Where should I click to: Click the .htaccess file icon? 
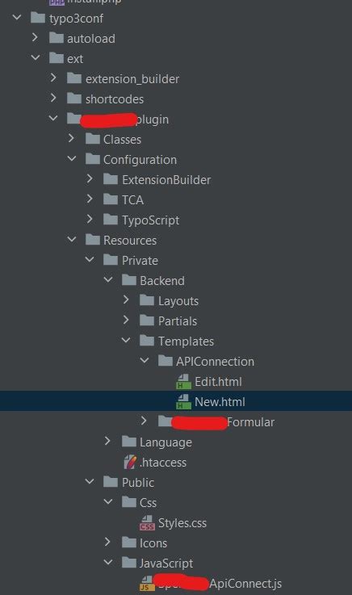[x=130, y=462]
